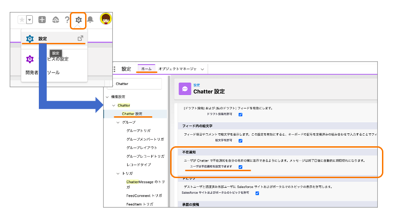
Task: Click the user profile avatar
Action: [105, 18]
